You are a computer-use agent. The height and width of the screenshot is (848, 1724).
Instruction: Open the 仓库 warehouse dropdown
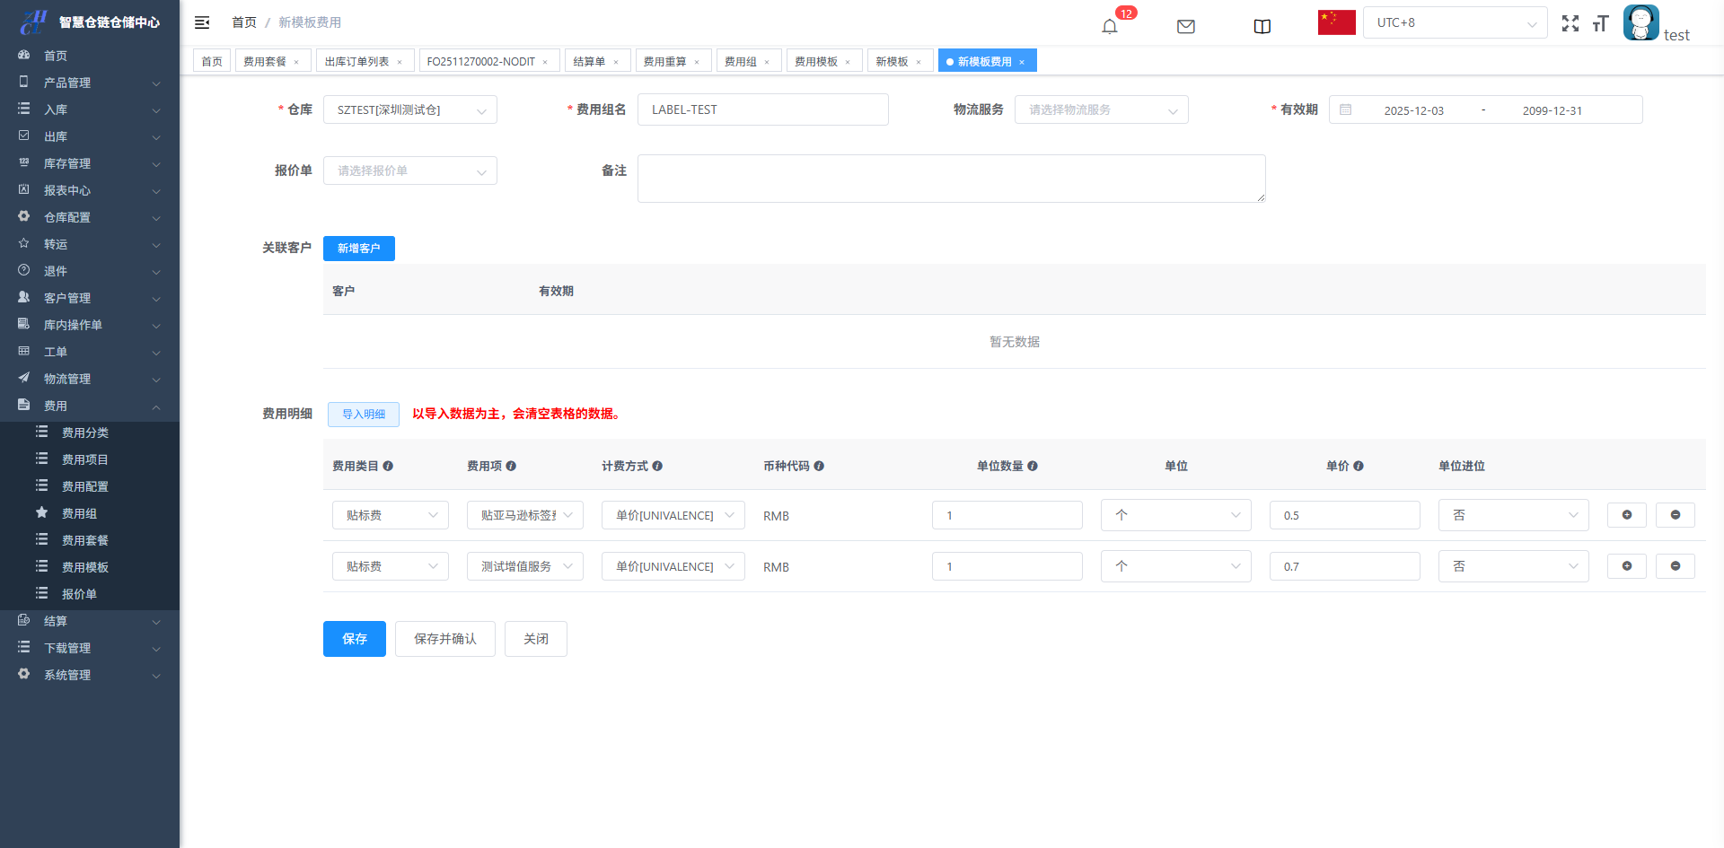[x=409, y=110]
